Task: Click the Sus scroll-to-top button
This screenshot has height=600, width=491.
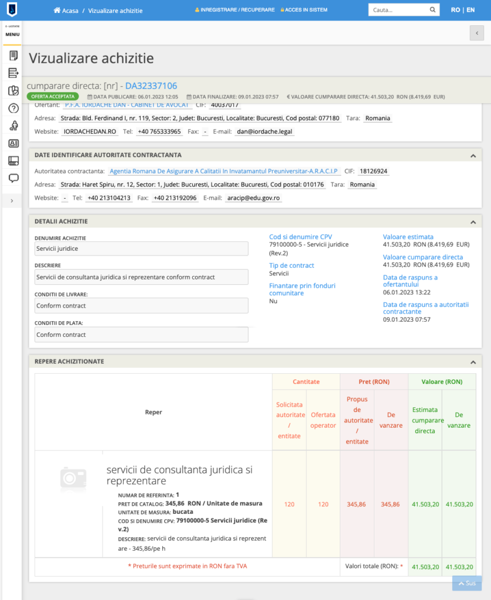Action: (x=466, y=584)
